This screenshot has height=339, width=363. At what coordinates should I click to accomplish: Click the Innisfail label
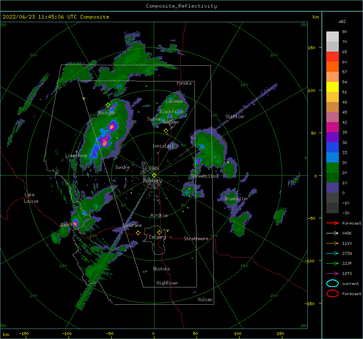[x=163, y=146]
